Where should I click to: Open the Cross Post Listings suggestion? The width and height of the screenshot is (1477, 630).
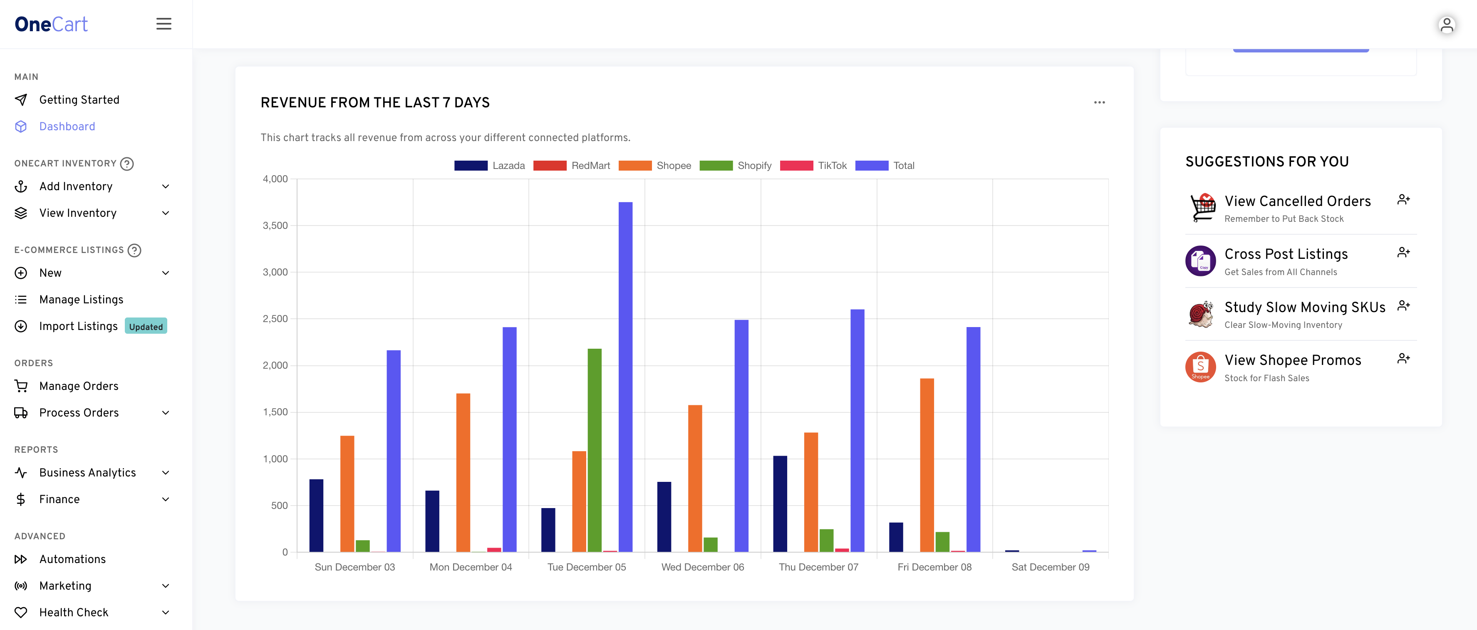click(x=1286, y=254)
